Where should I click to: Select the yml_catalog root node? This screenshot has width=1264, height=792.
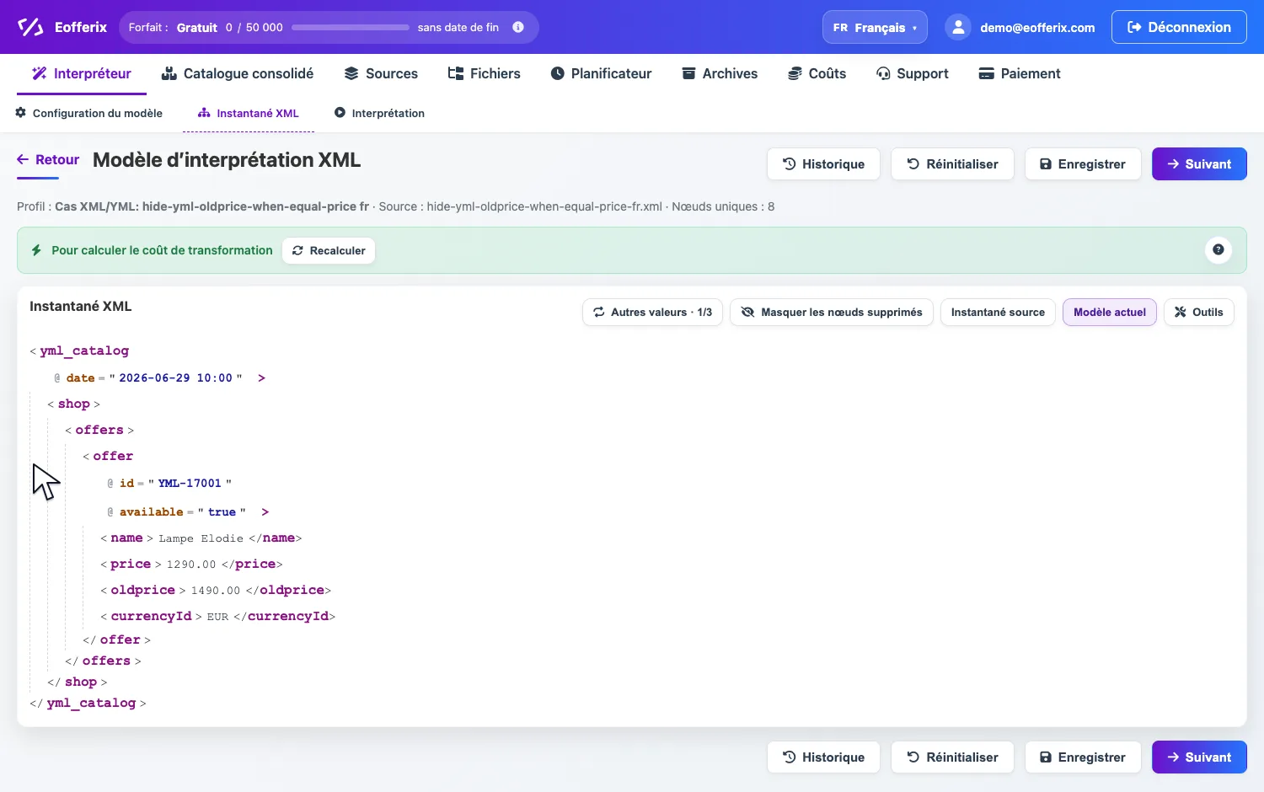[x=84, y=351]
